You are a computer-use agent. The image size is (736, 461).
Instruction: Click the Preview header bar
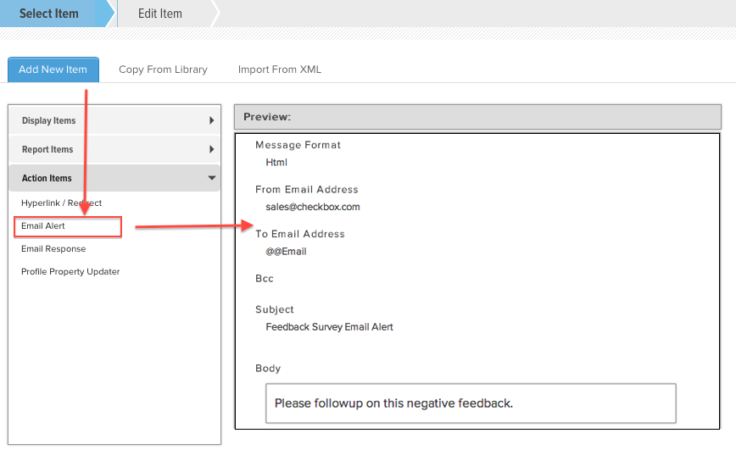click(477, 117)
